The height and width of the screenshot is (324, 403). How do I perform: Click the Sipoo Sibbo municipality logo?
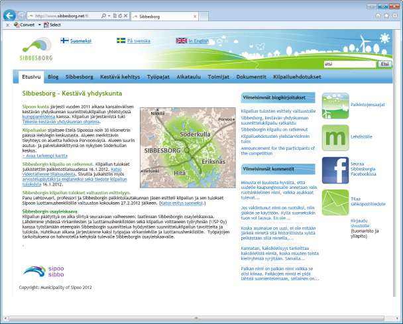pyautogui.click(x=44, y=272)
